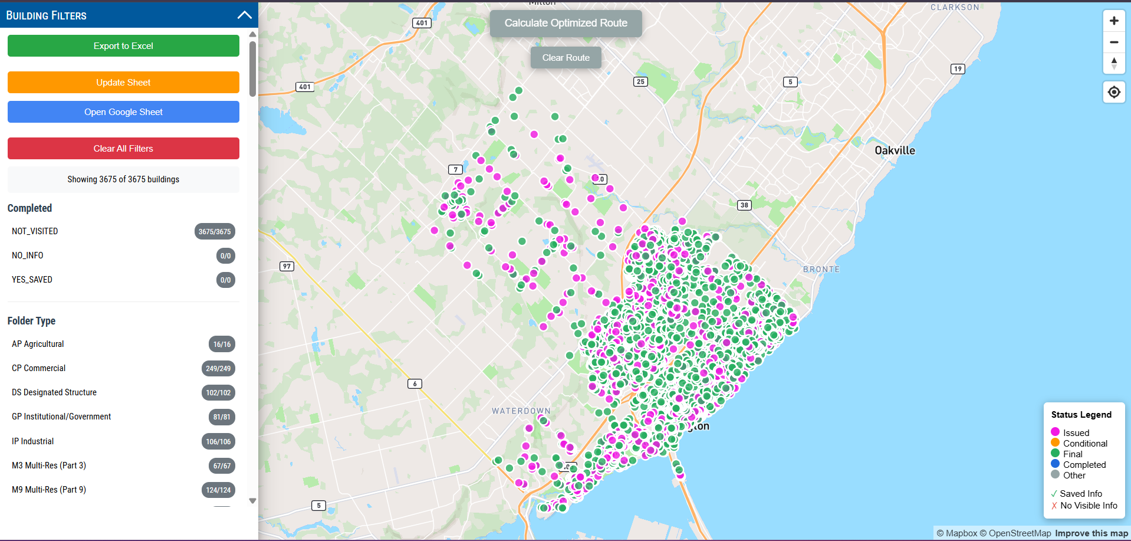This screenshot has width=1131, height=541.
Task: Open Google Sheet via blue button
Action: pos(123,112)
